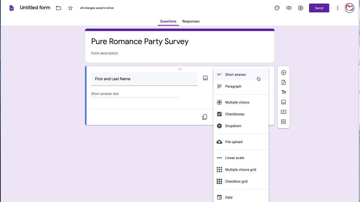Switch to the Questions tab

[x=168, y=21]
